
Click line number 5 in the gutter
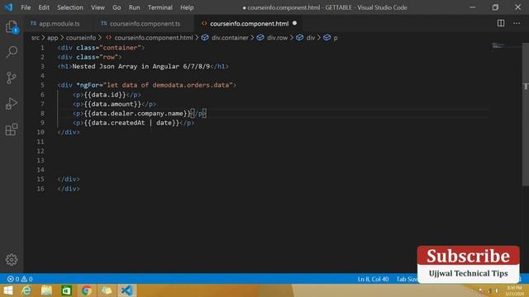(42, 85)
